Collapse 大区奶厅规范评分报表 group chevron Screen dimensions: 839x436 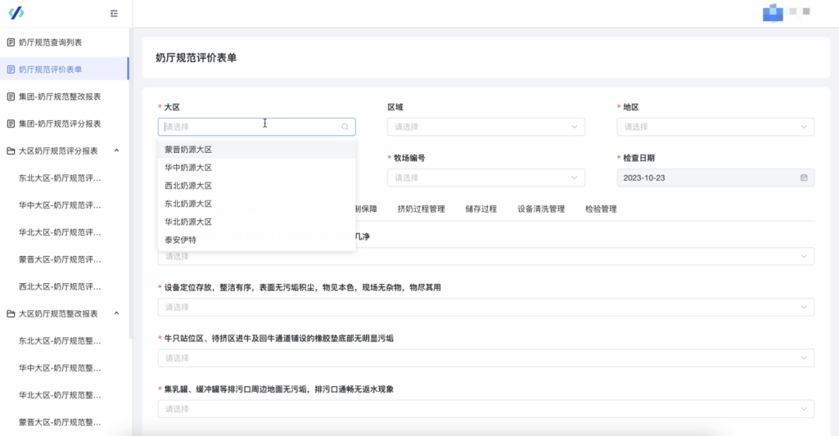117,151
